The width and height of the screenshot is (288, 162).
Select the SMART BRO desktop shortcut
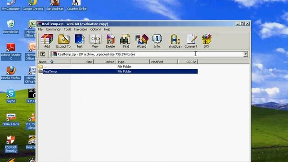tap(11, 119)
